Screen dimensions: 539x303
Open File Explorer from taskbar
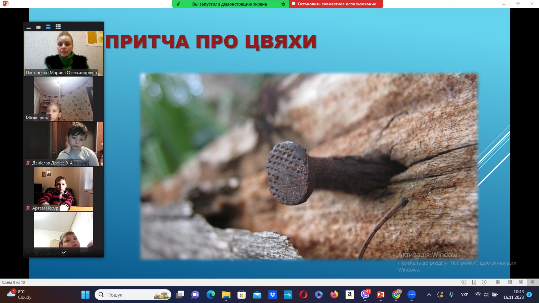point(226,295)
